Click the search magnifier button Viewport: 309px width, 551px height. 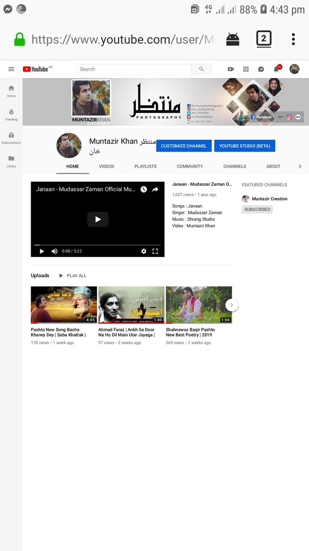pyautogui.click(x=201, y=69)
